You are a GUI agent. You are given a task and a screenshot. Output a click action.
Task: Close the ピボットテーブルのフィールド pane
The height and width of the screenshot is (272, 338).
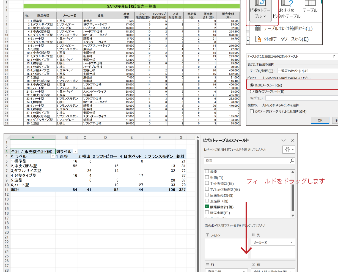tap(293, 140)
